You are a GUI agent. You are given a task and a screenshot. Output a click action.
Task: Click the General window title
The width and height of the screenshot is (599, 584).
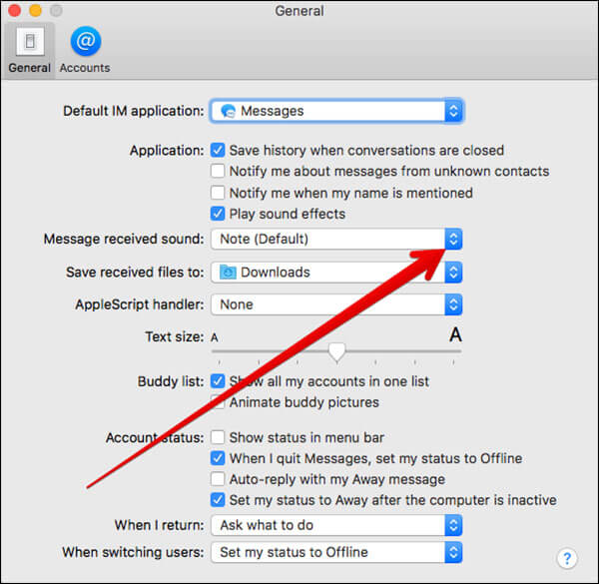click(299, 11)
